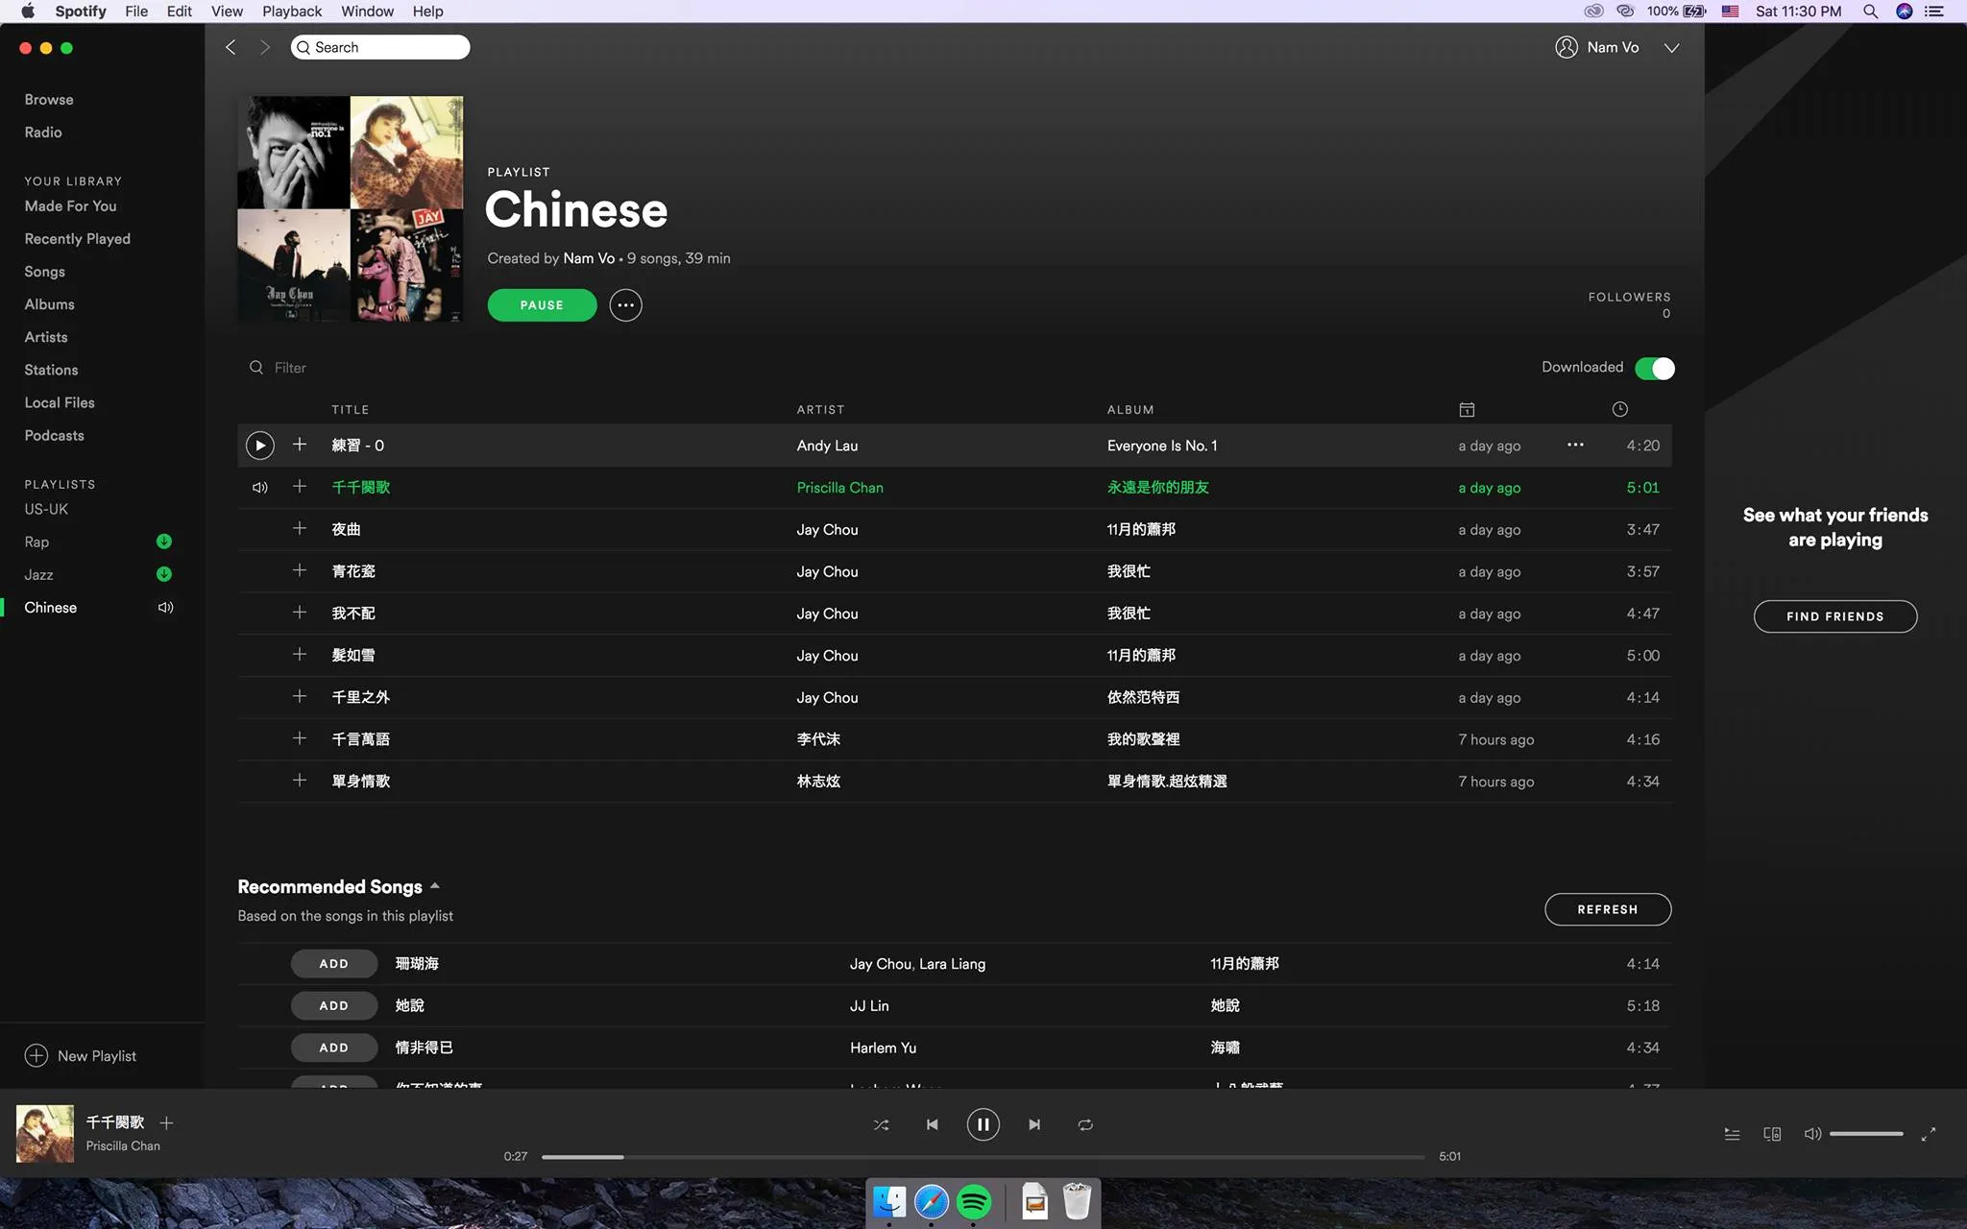Go back to the previous track
This screenshot has height=1229, width=1967.
click(931, 1124)
